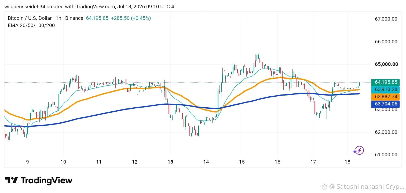Image resolution: width=406 pixels, height=193 pixels.
Task: Select the blue 63,704.06 EMA price tag
Action: coord(386,104)
